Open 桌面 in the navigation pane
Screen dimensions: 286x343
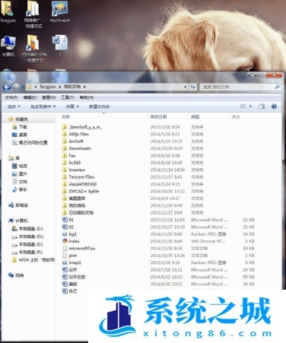coord(20,135)
